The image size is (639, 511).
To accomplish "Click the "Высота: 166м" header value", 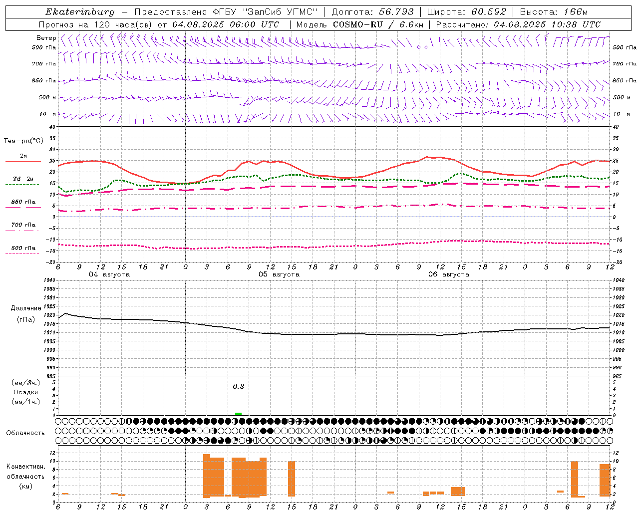I will point(554,12).
